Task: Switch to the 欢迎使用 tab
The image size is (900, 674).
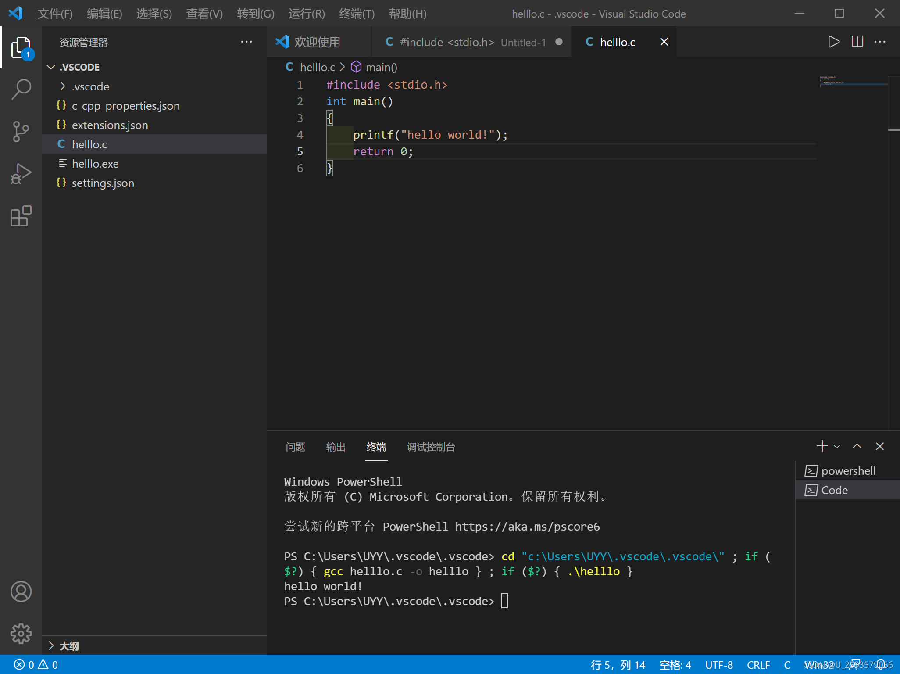Action: coord(318,42)
